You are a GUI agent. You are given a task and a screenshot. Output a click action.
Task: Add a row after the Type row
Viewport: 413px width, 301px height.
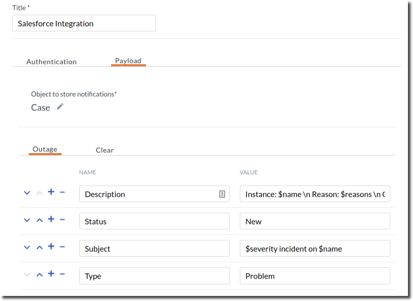click(x=51, y=274)
